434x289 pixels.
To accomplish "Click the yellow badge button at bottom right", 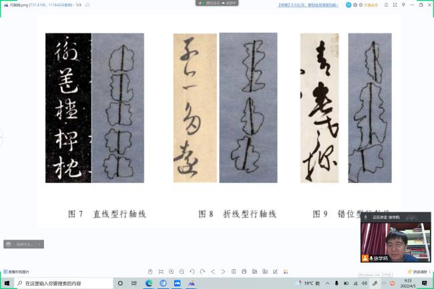I will click(x=418, y=272).
